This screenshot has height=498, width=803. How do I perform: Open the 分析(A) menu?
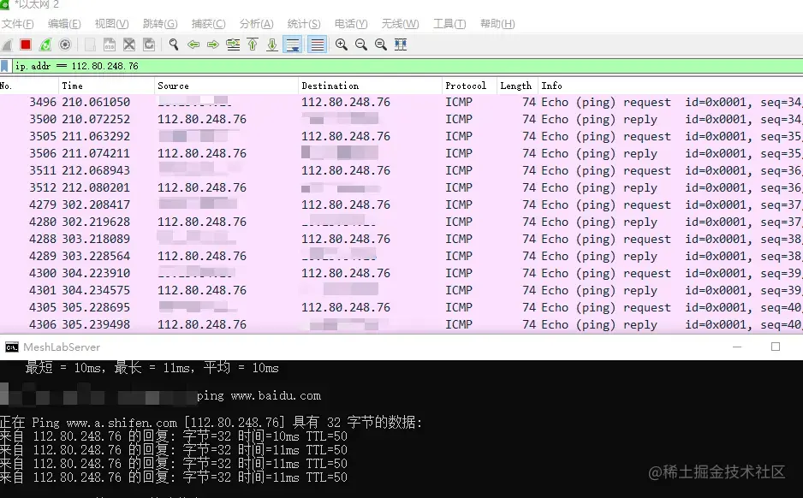pos(257,24)
